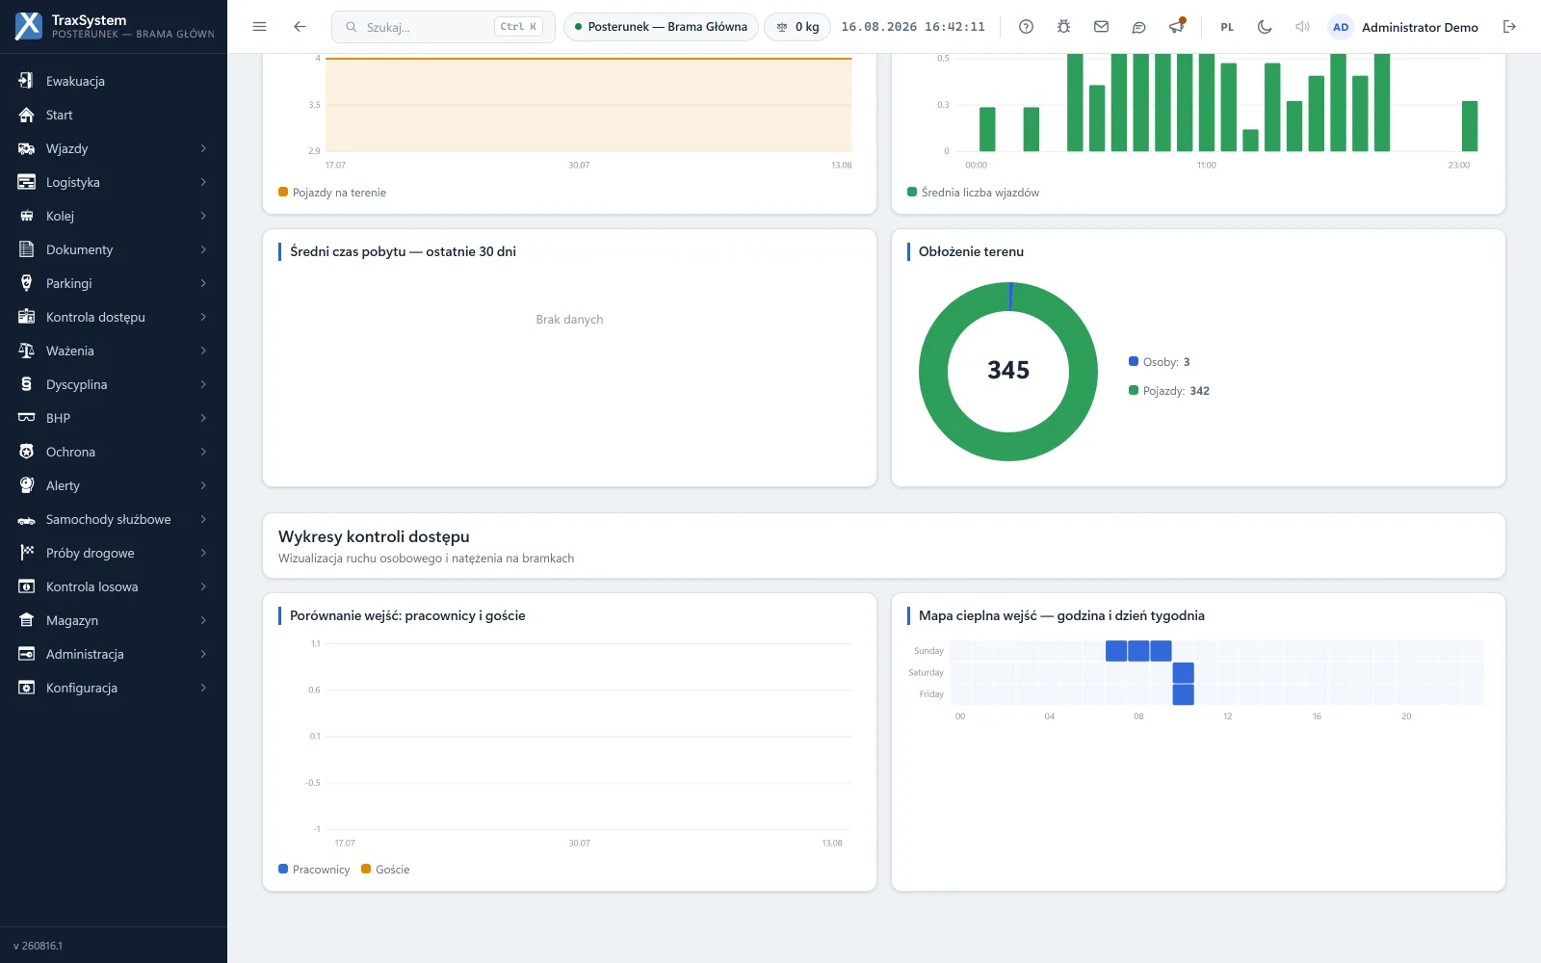Open the PL language selector

click(1227, 27)
